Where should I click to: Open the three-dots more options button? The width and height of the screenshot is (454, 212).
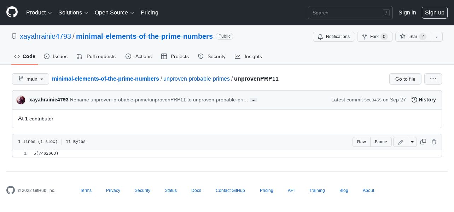point(433,79)
